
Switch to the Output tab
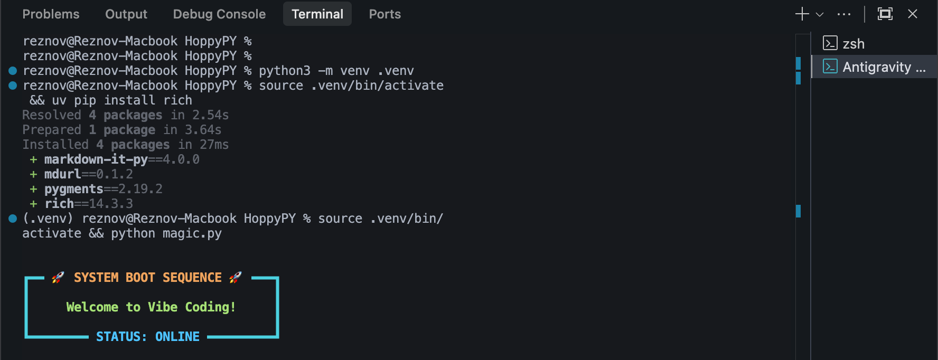point(126,14)
